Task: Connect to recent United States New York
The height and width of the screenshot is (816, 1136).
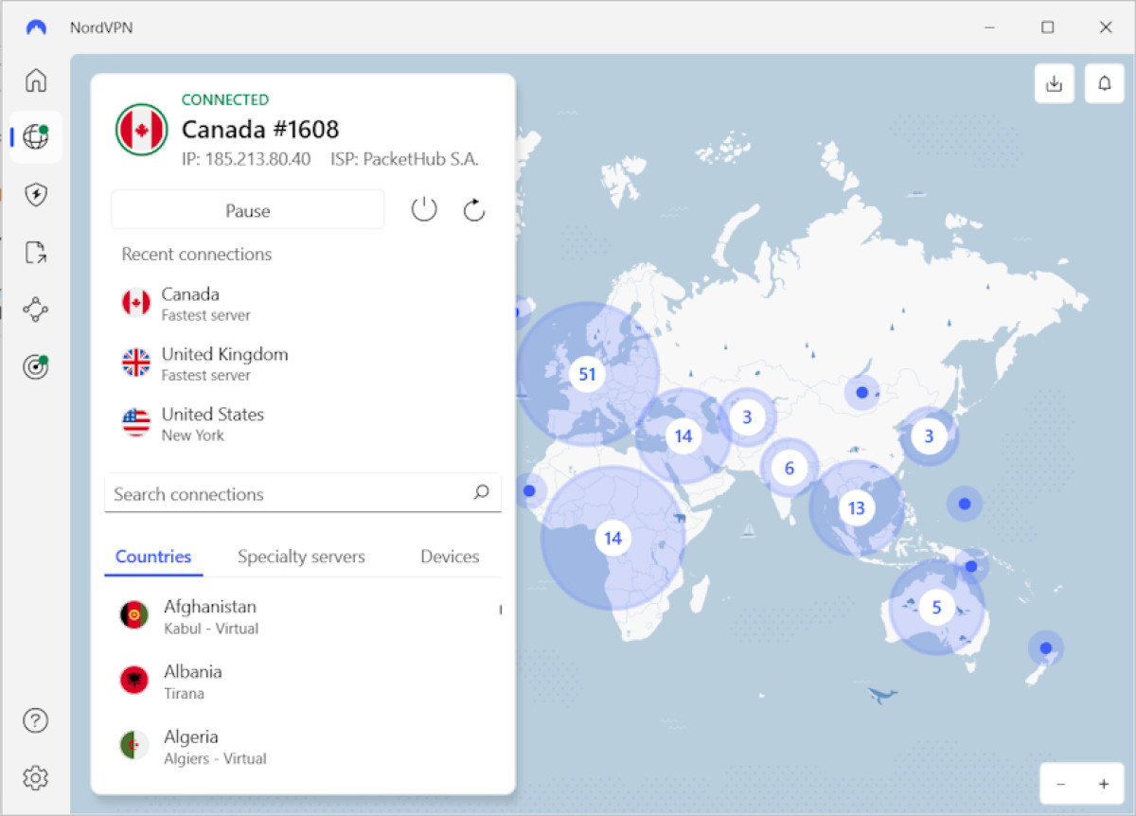Action: pos(303,423)
